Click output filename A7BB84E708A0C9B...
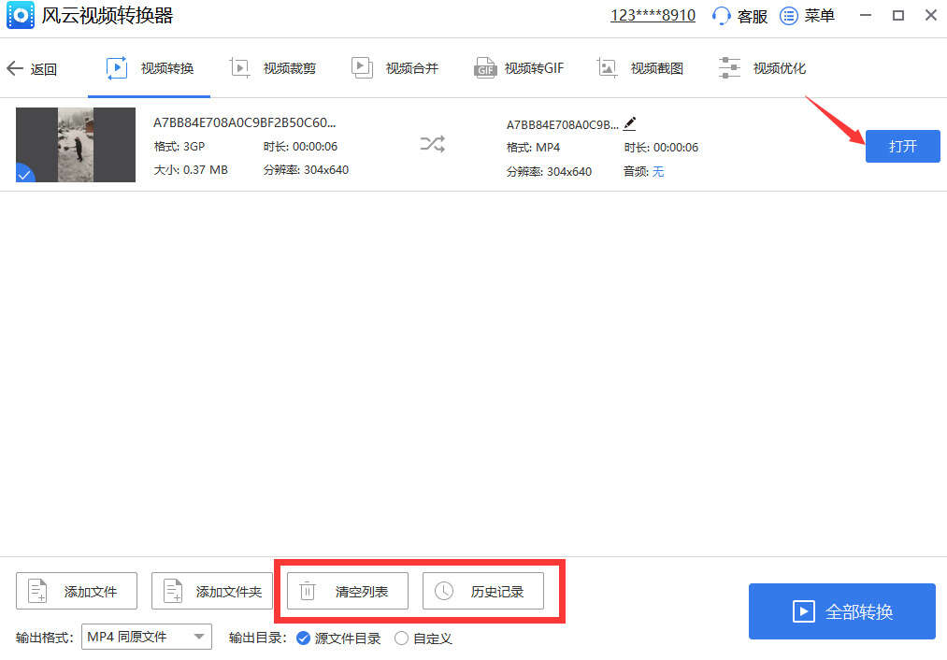The height and width of the screenshot is (660, 947). pos(562,125)
